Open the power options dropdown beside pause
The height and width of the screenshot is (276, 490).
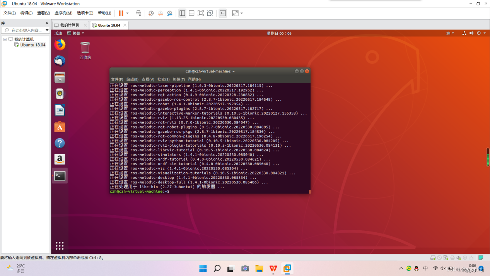pyautogui.click(x=127, y=13)
